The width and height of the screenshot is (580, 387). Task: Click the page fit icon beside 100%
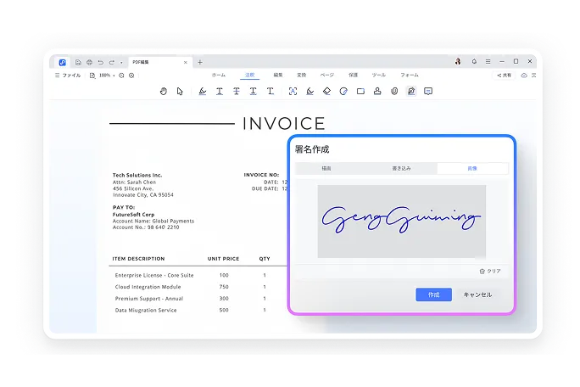click(x=92, y=76)
